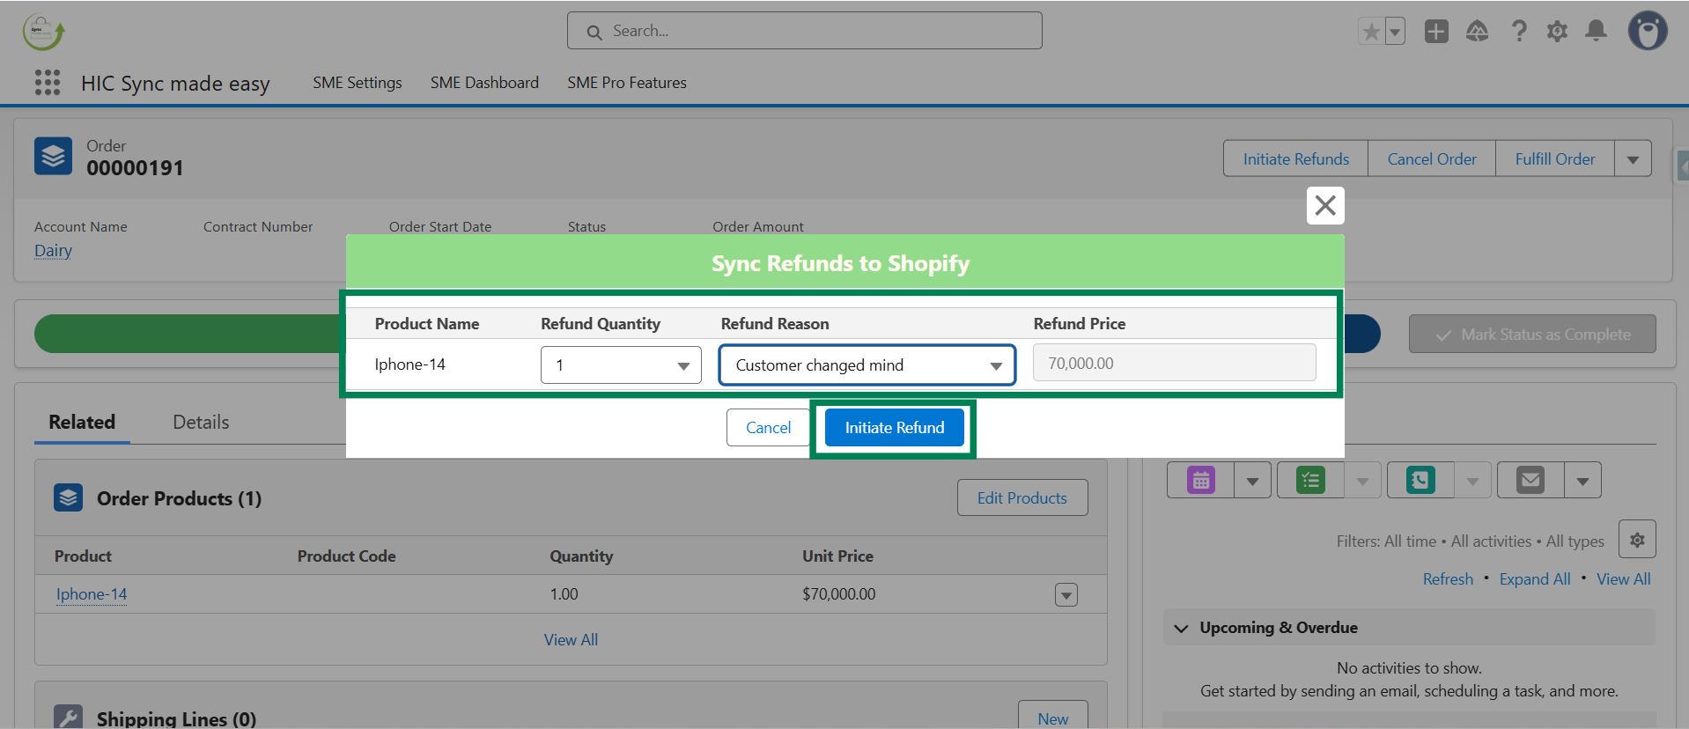Open the Trailhead guidance icon

tap(1477, 32)
